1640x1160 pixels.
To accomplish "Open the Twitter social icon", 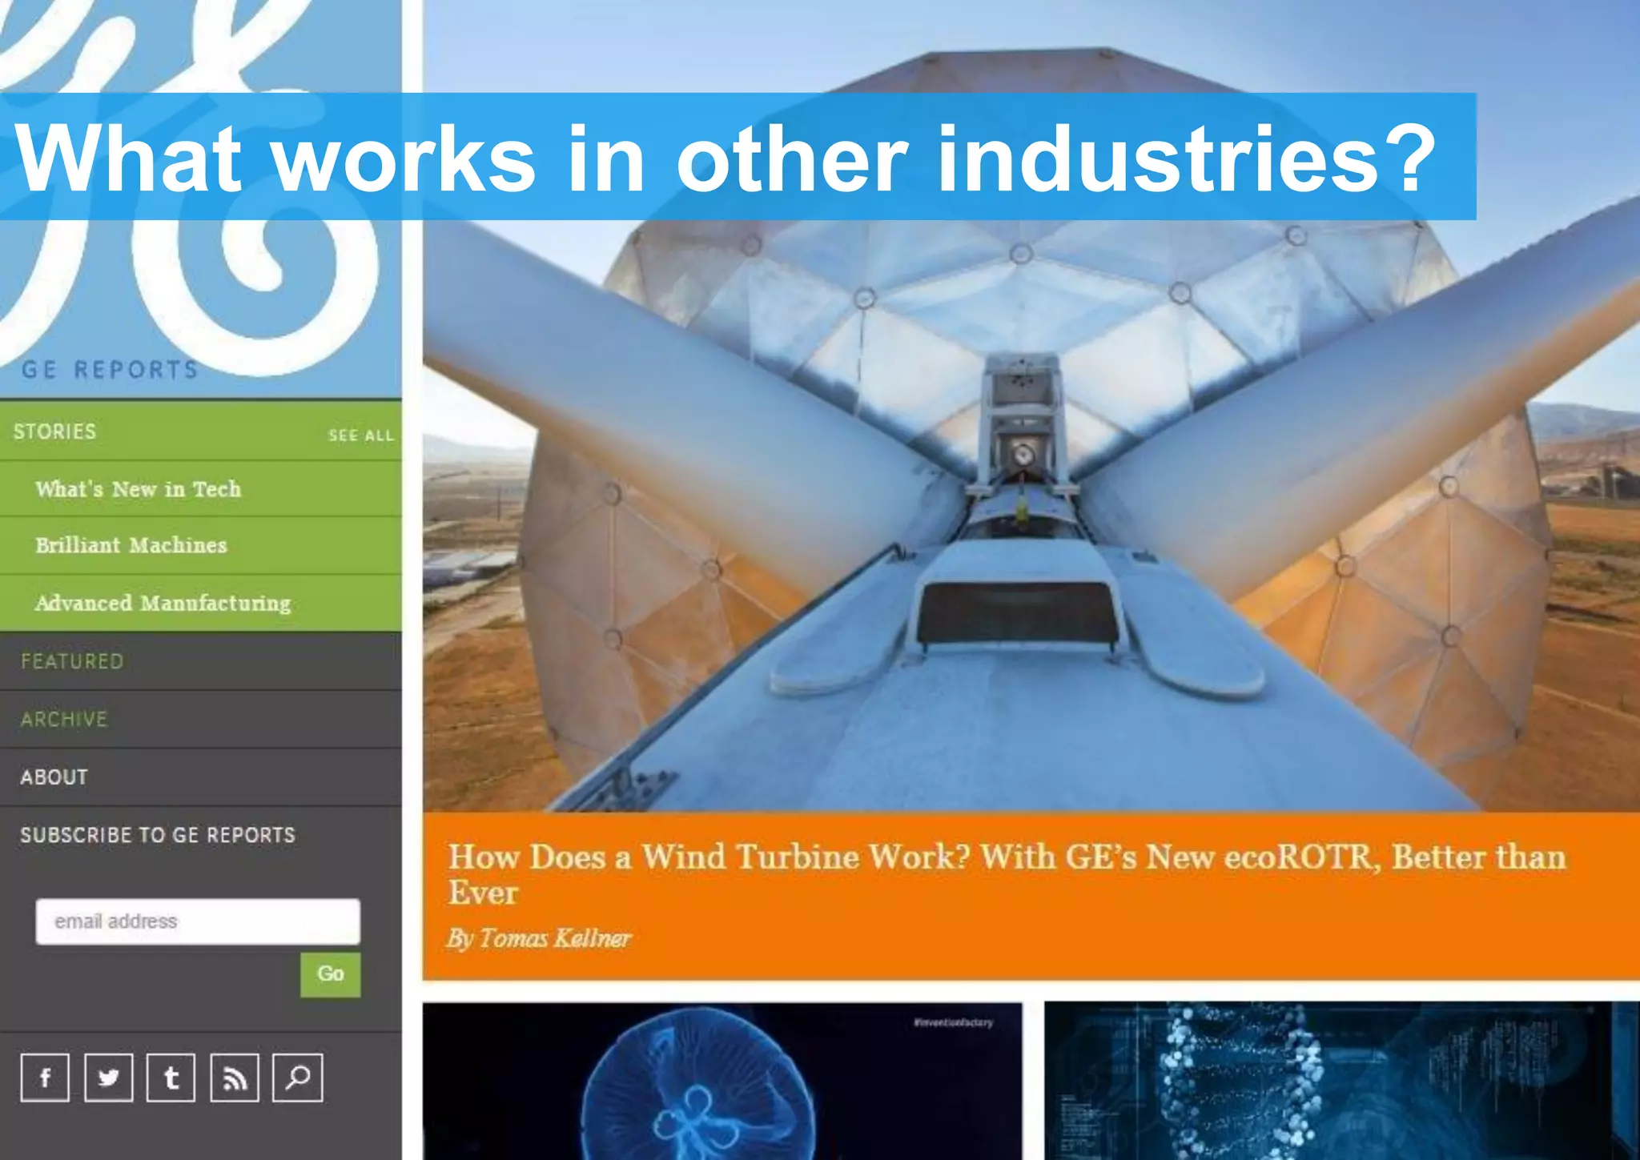I will tap(108, 1078).
